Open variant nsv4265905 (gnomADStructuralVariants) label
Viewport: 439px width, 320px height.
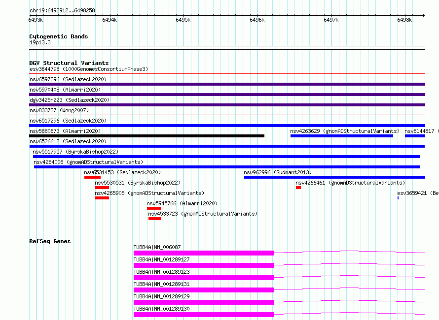click(x=149, y=193)
